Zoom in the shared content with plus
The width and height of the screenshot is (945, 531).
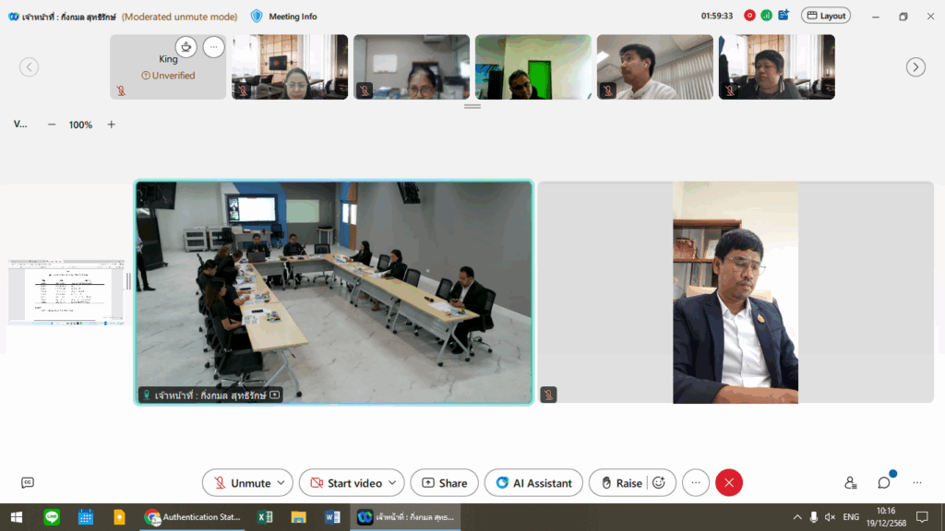click(112, 124)
